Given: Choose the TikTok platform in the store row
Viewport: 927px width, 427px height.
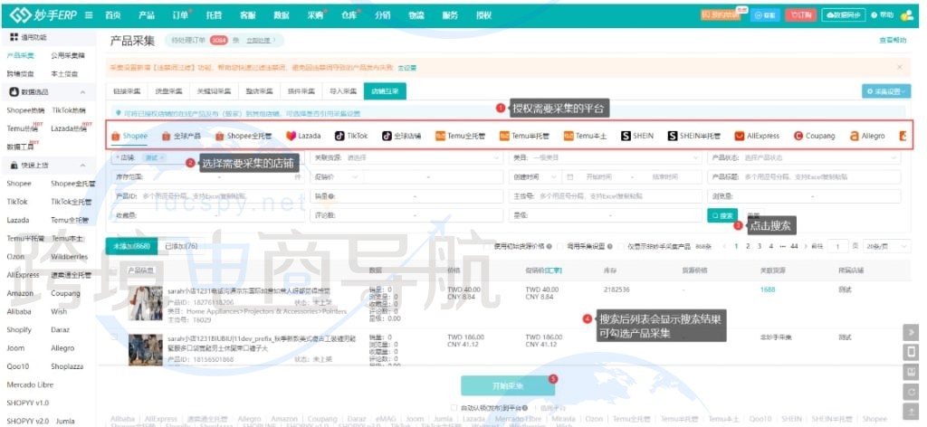Looking at the screenshot, I should [x=351, y=136].
